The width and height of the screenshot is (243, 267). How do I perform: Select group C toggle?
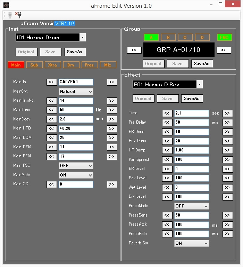[x=185, y=37]
